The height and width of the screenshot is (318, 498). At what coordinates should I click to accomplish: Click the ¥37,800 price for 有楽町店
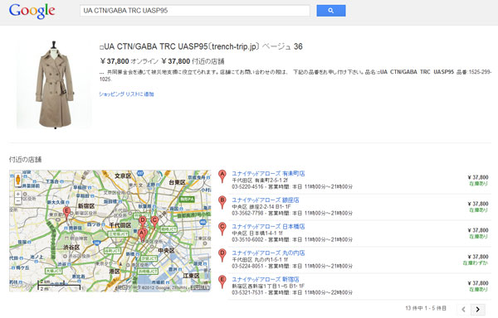478,177
